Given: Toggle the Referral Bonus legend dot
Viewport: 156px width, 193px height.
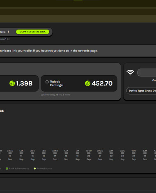Looking at the screenshot, I should click(35, 168).
